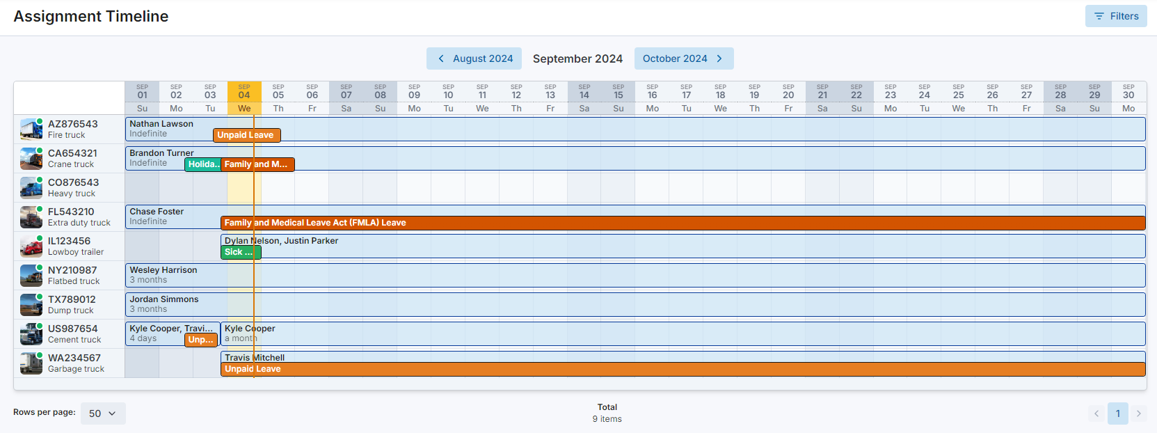The image size is (1157, 433).
Task: Open Brandon Turner's Holiday leave bar
Action: 202,164
